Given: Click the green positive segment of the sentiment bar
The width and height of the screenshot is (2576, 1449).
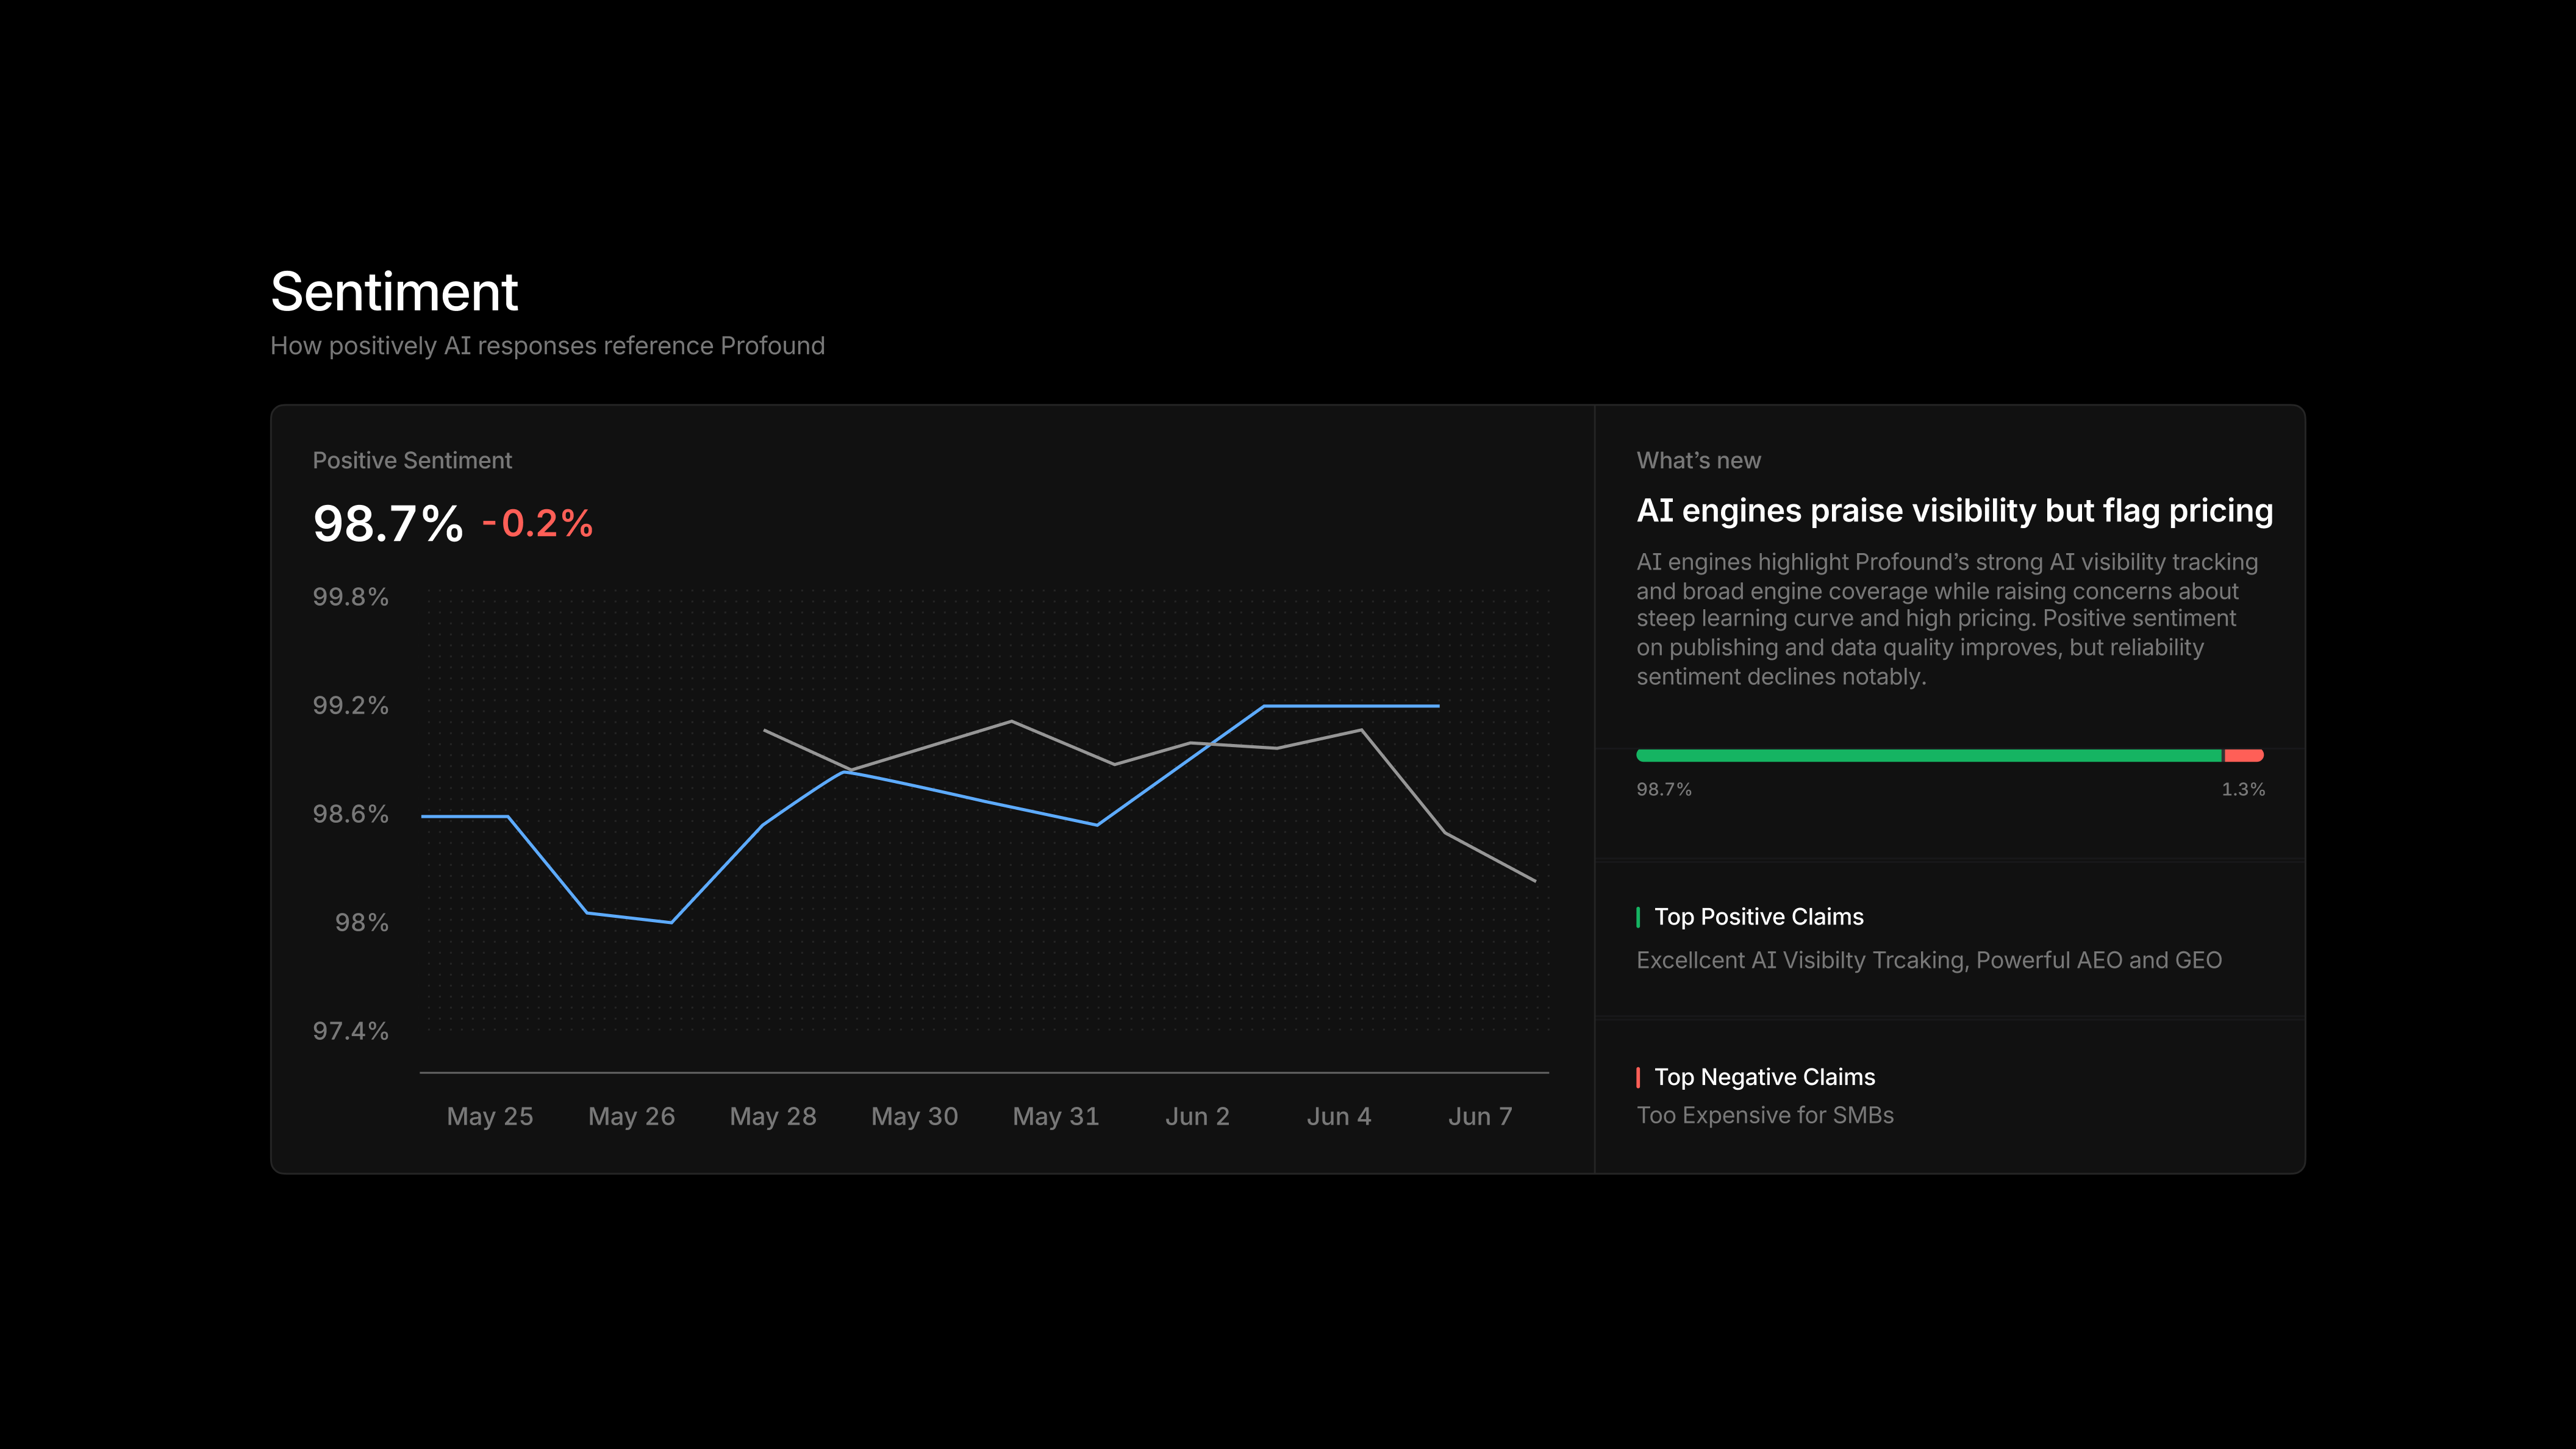Looking at the screenshot, I should [x=1928, y=755].
